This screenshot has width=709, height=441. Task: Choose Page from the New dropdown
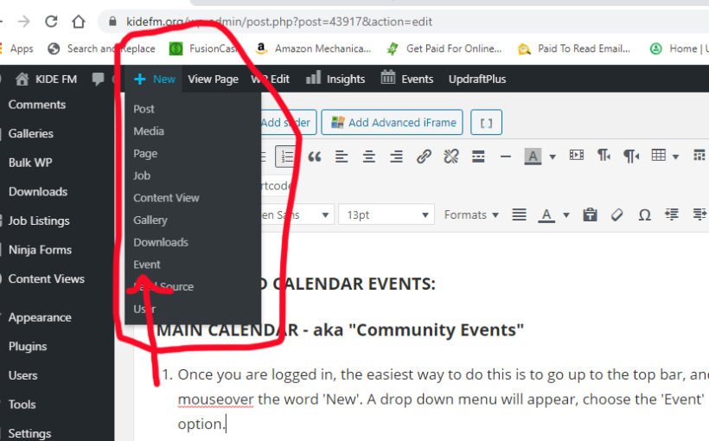(x=145, y=154)
